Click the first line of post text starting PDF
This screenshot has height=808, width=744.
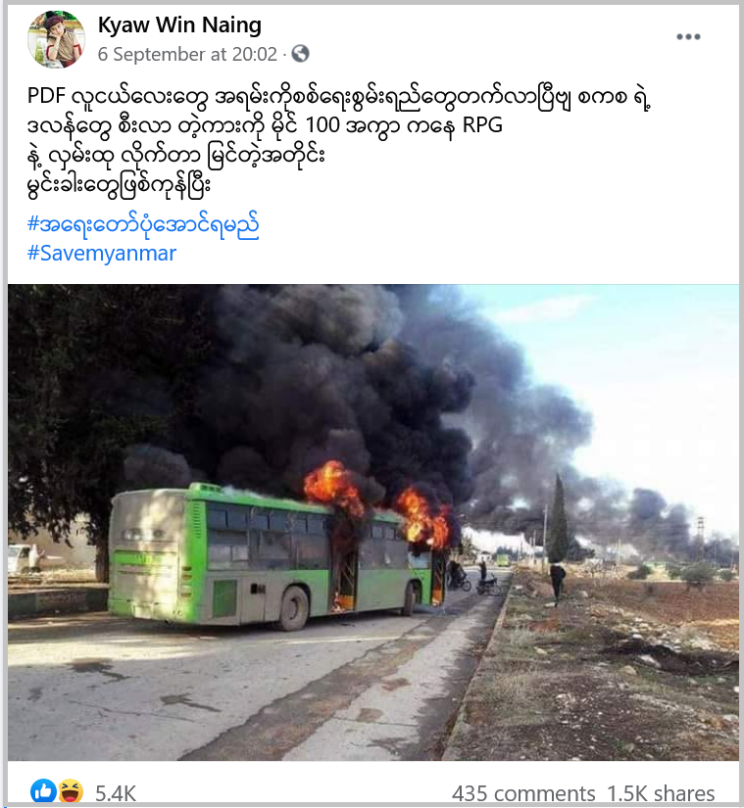pyautogui.click(x=338, y=98)
